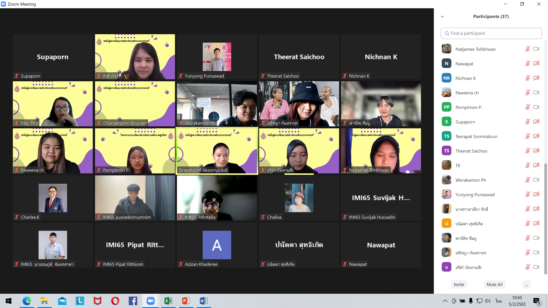Viewport: 548px width, 308px height.
Task: Collapse the Participants panel chevron
Action: pyautogui.click(x=442, y=17)
